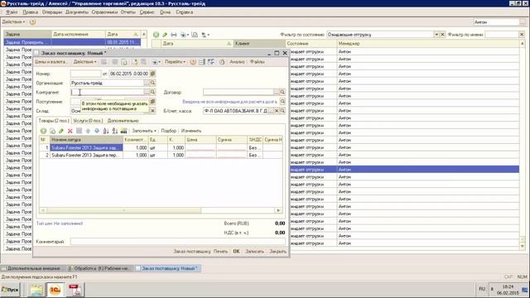Open help icon in the order form toolbar

click(x=193, y=62)
